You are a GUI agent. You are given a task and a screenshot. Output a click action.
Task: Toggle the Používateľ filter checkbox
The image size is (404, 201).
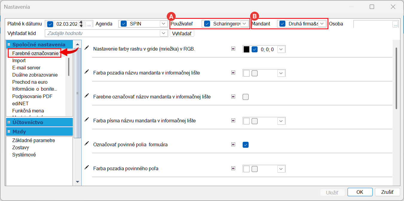click(x=207, y=24)
